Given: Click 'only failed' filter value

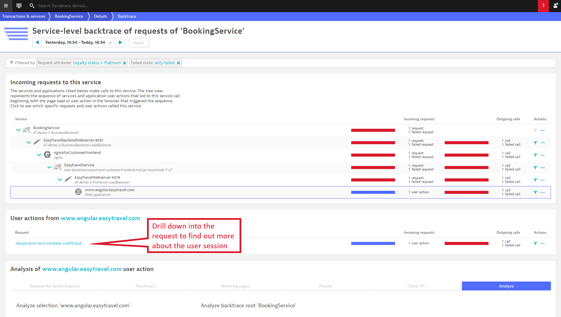Looking at the screenshot, I should 165,63.
